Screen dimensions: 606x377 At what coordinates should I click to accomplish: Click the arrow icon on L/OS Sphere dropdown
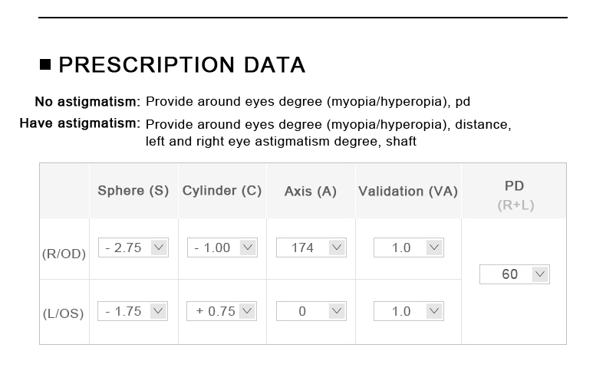[x=158, y=311]
